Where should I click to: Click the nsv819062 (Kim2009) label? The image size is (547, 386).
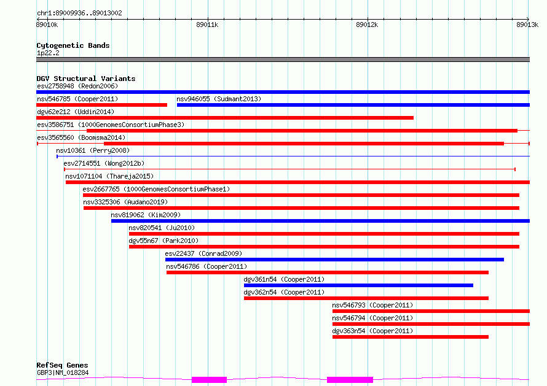[x=146, y=215]
